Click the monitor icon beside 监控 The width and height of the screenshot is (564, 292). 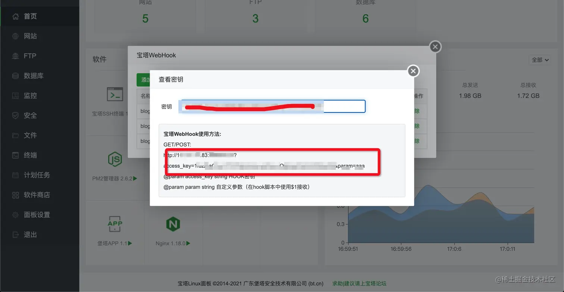tap(15, 96)
